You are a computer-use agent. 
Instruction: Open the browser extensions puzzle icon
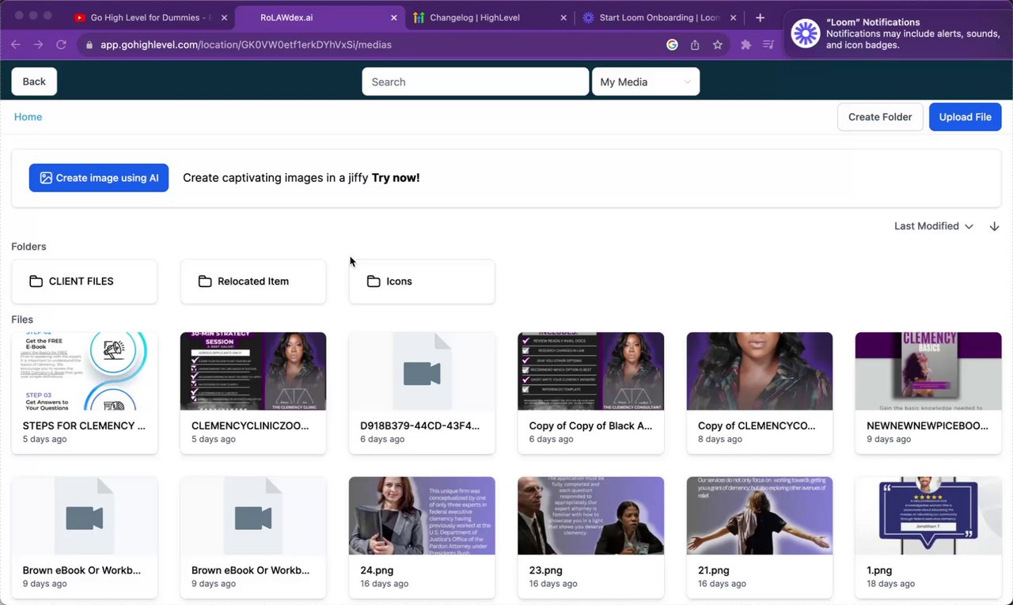point(746,45)
